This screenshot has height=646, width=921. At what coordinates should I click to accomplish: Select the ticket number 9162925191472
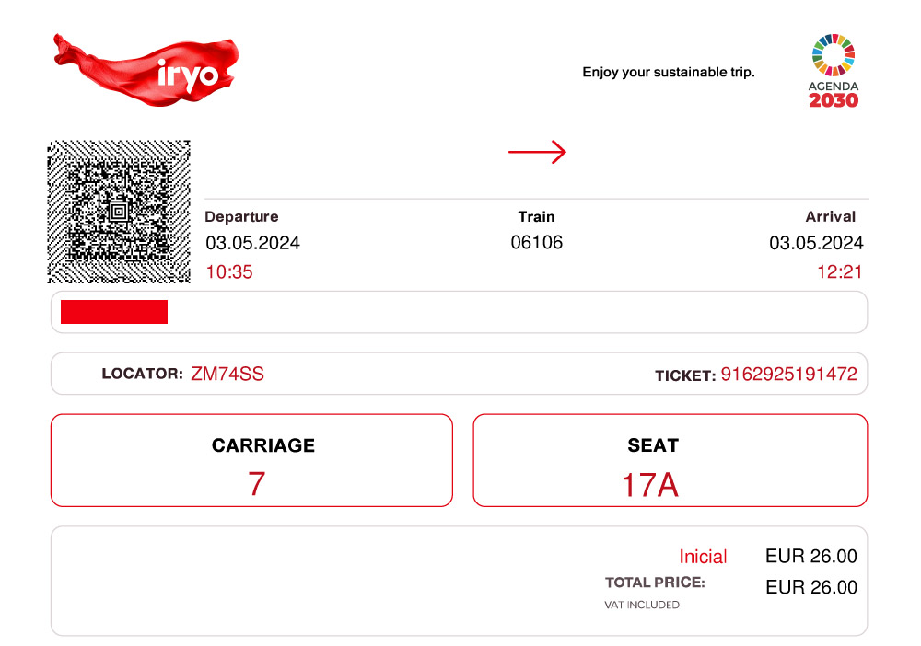tap(789, 374)
